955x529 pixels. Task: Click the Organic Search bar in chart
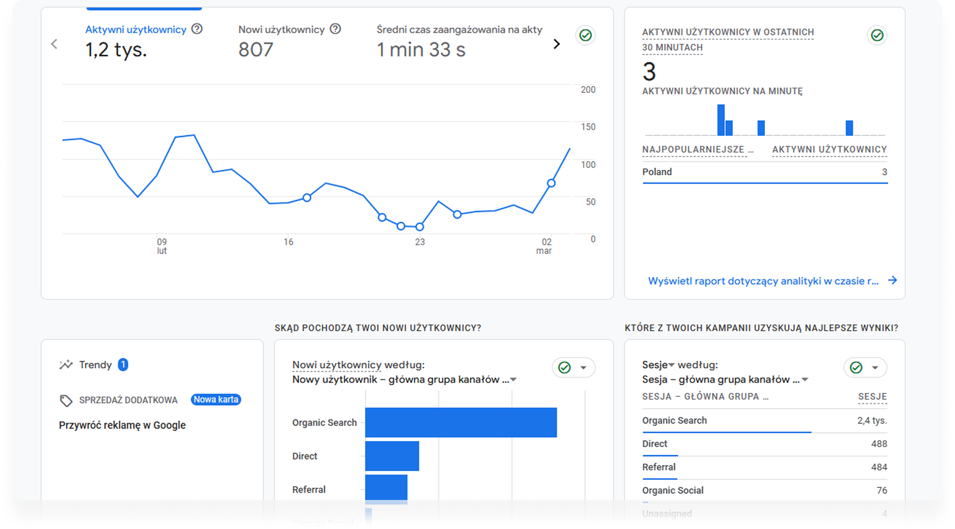[460, 422]
